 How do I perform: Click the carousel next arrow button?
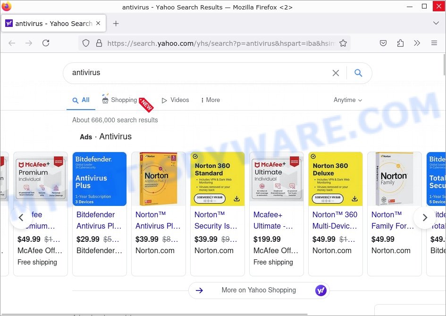click(x=425, y=218)
